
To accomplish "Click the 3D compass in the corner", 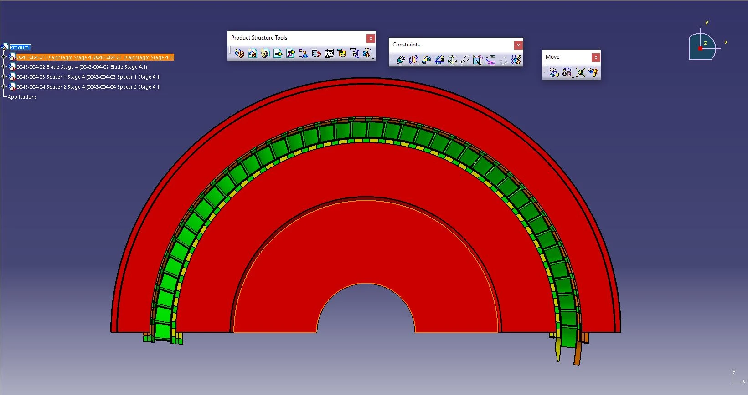I will point(701,47).
